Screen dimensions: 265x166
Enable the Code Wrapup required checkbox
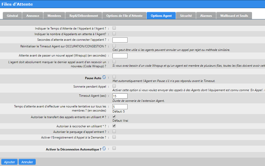point(114,62)
